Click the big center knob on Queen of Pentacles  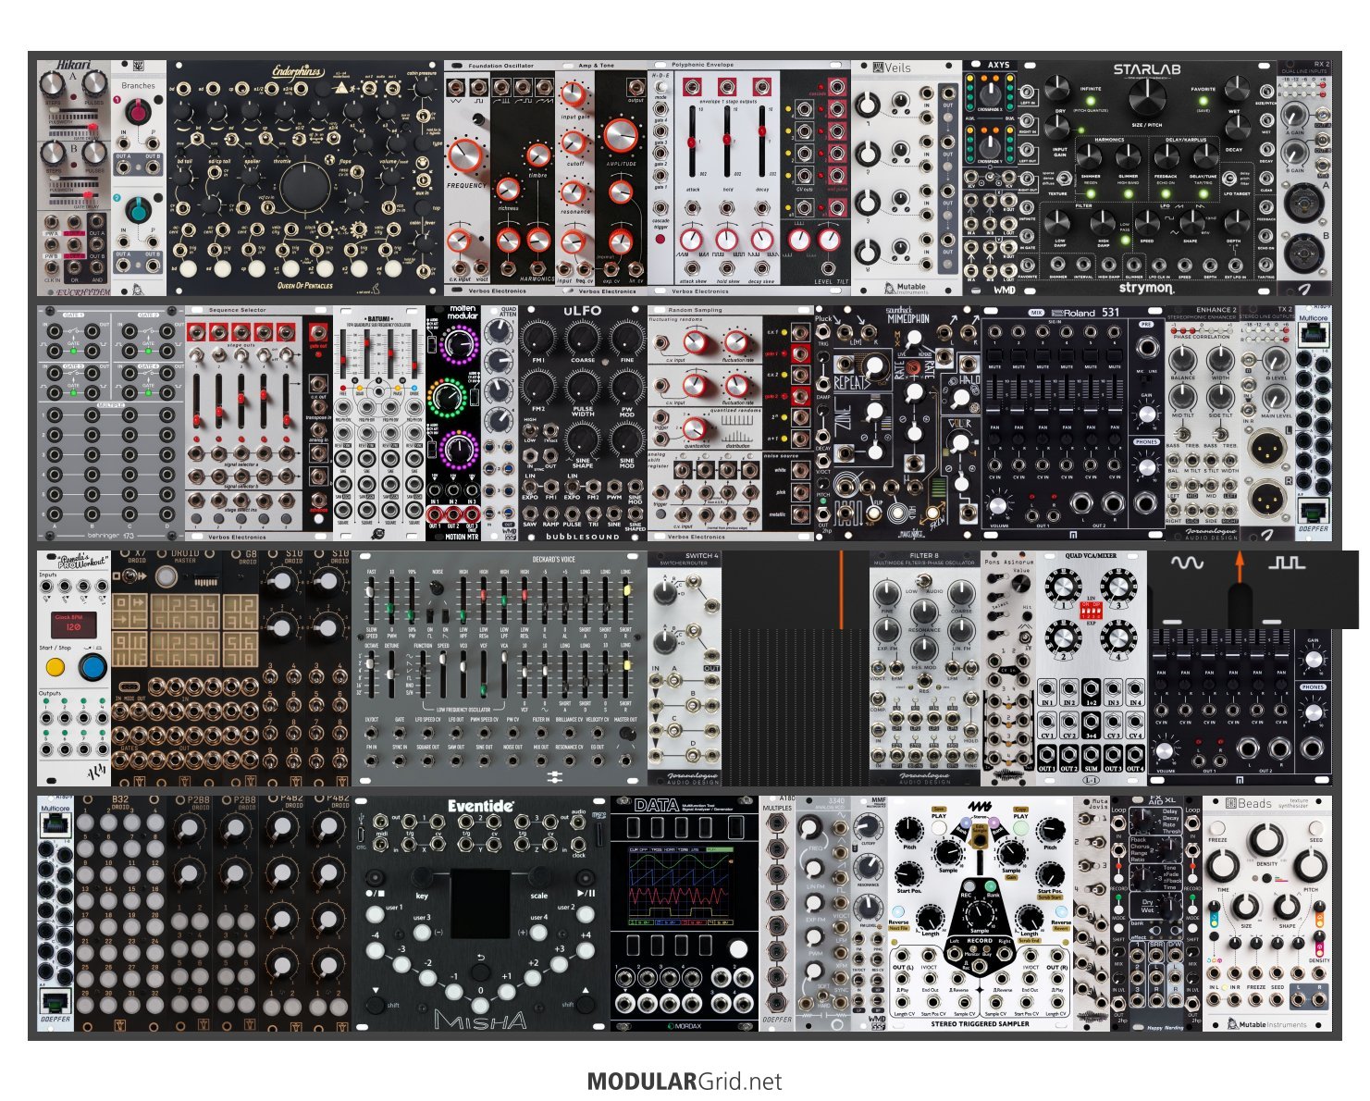(x=304, y=188)
